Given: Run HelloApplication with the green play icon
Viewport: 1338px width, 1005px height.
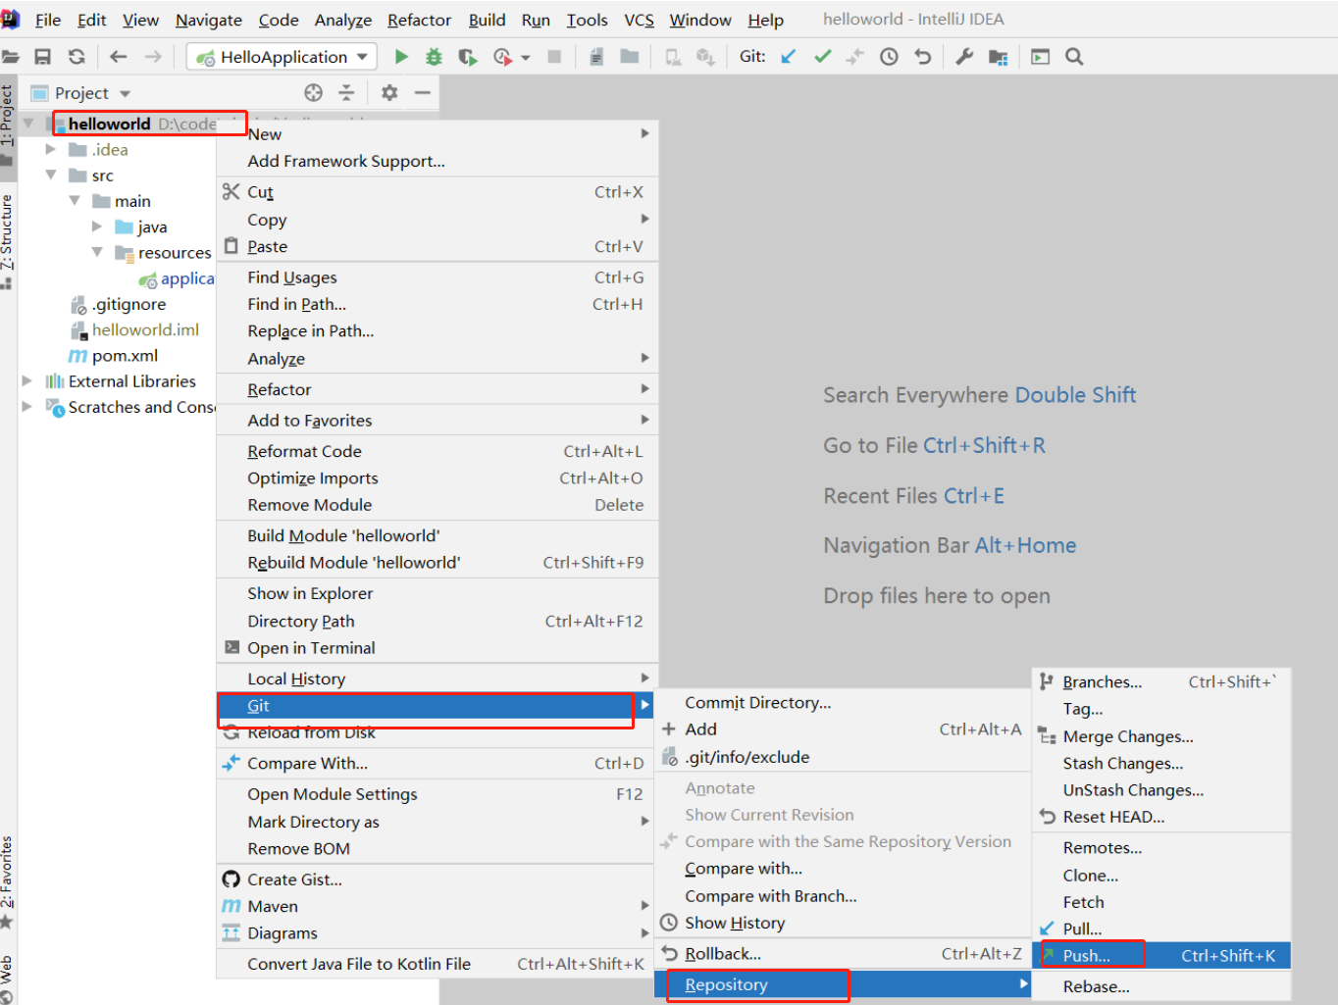Looking at the screenshot, I should pyautogui.click(x=401, y=57).
